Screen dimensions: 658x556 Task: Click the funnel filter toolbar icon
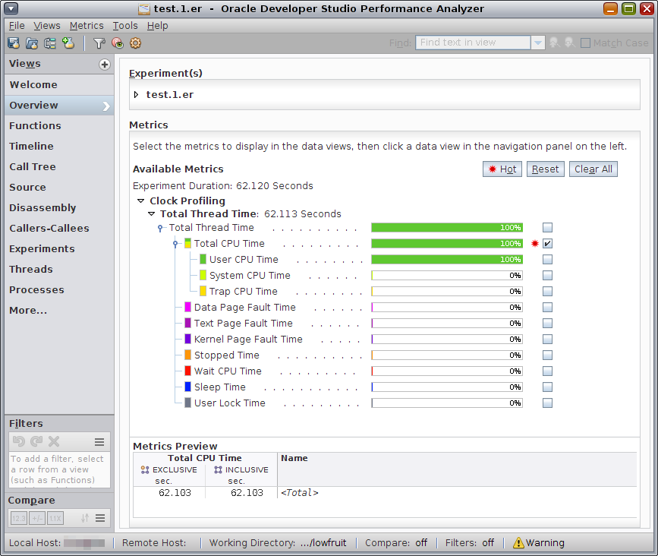point(99,43)
